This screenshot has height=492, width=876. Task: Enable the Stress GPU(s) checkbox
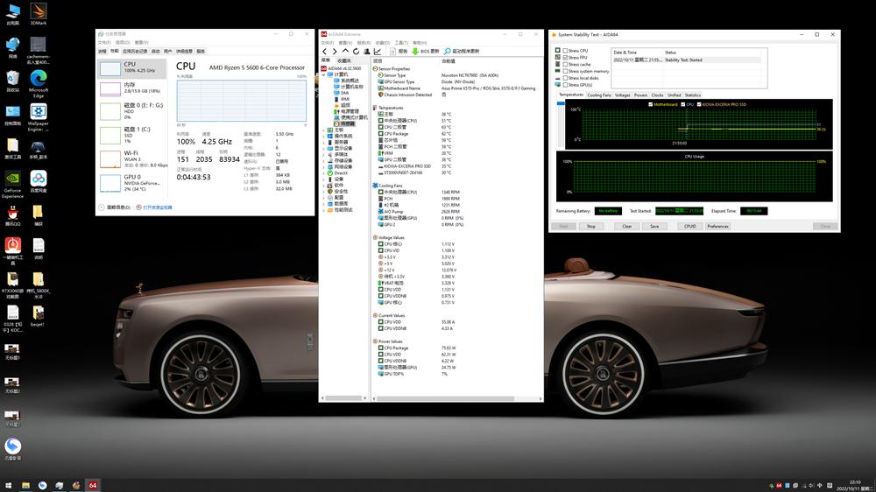(x=565, y=85)
